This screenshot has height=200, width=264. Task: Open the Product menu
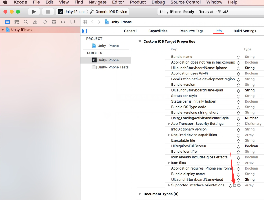click(x=137, y=2)
